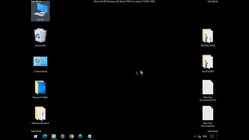Launch Google Chrome from the taskbar
249x140 pixels.
tap(72, 136)
